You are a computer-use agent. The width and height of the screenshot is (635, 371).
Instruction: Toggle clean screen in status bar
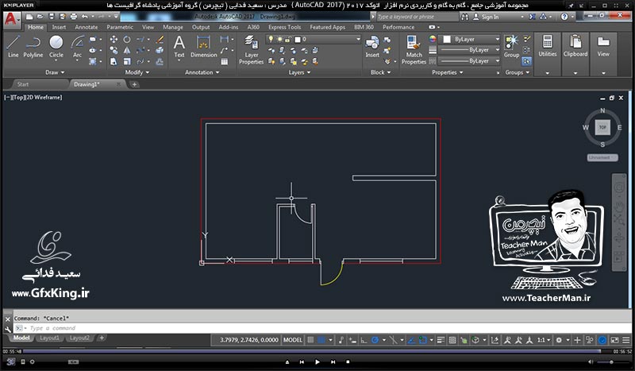coord(614,340)
